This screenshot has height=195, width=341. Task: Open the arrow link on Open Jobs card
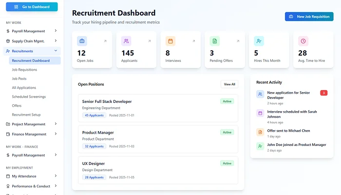pos(105,41)
